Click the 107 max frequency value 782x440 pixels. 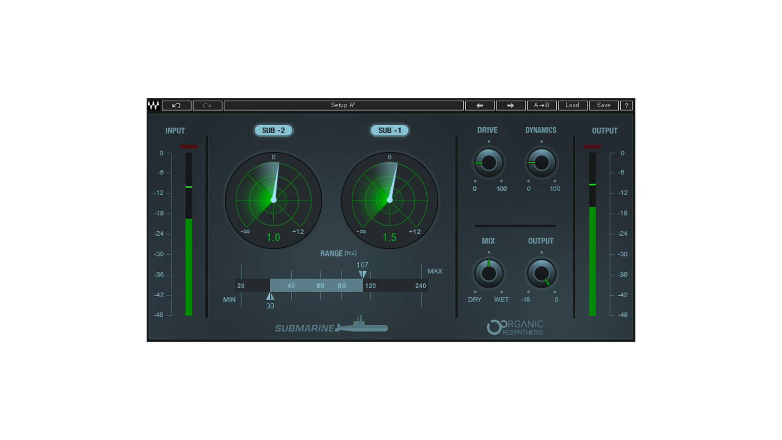[x=362, y=265]
